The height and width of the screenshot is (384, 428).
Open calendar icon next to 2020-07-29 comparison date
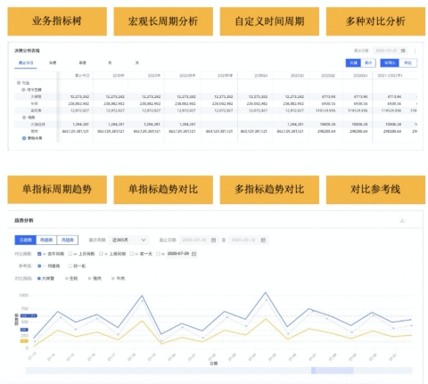pyautogui.click(x=194, y=254)
